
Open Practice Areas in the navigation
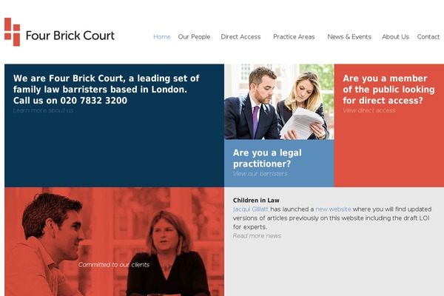294,37
